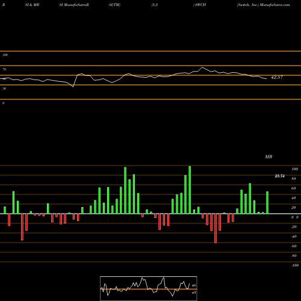301x301 pixels.
Task: Click the "SI(TM)" header label
Action: point(114,5)
